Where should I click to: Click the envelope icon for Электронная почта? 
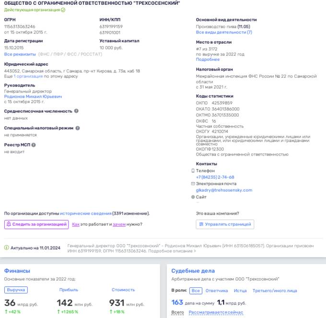193,184
